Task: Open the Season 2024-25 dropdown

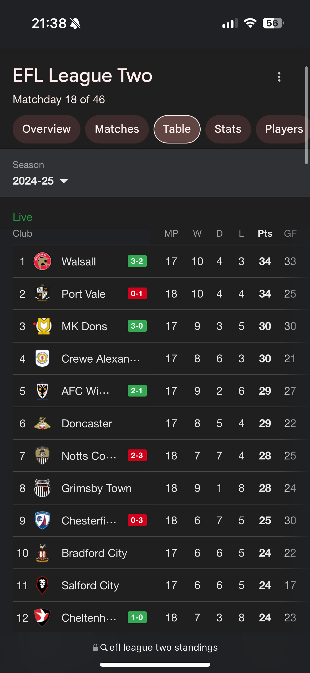Action: pyautogui.click(x=40, y=181)
